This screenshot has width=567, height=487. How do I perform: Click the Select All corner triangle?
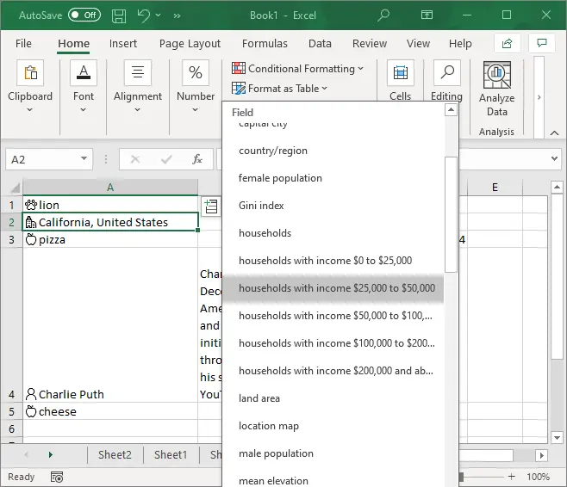click(16, 188)
